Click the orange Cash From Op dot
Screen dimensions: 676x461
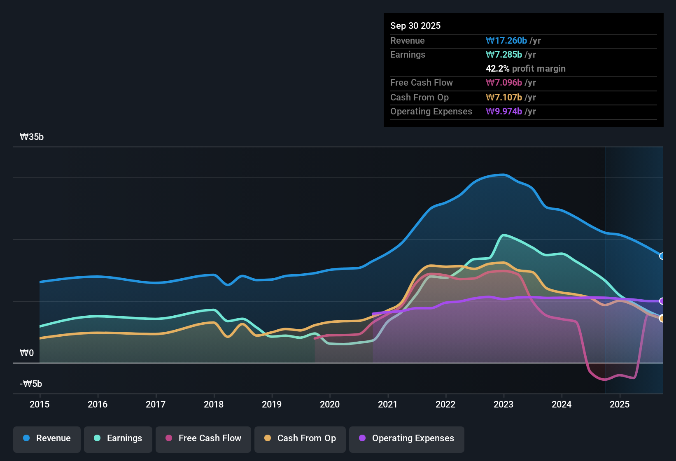pyautogui.click(x=268, y=438)
